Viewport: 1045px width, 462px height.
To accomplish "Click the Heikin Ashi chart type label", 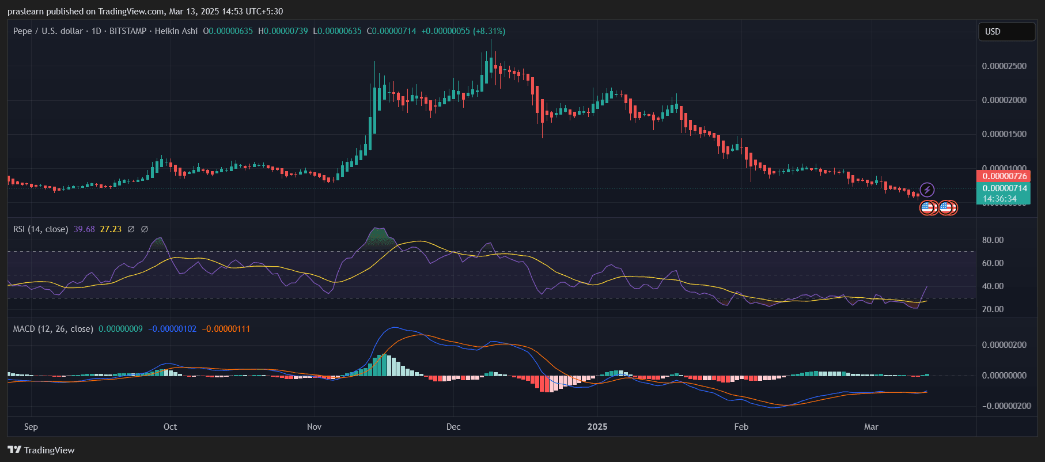I will 176,31.
